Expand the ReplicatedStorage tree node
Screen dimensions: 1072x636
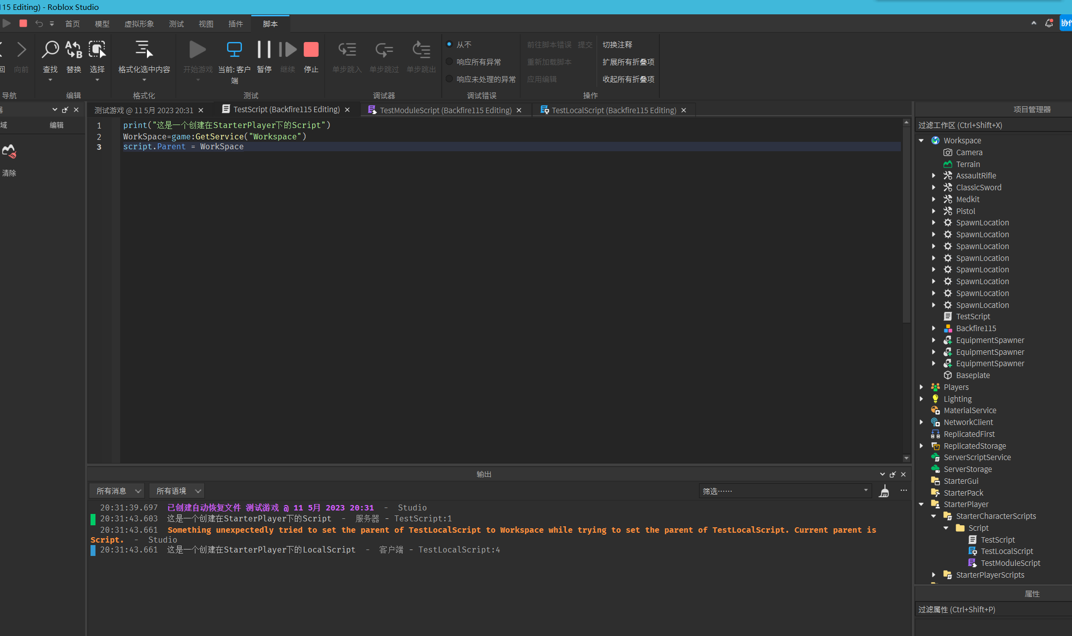click(x=922, y=446)
